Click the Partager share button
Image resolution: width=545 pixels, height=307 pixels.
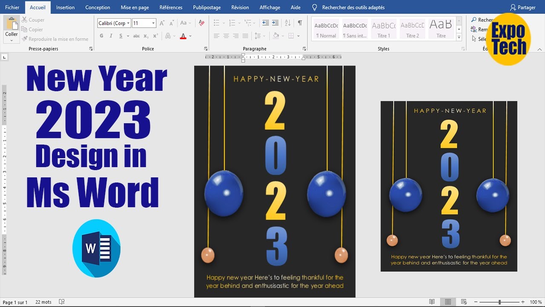pos(523,7)
